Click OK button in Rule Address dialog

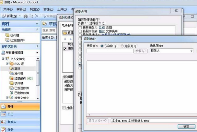[x=186, y=126]
